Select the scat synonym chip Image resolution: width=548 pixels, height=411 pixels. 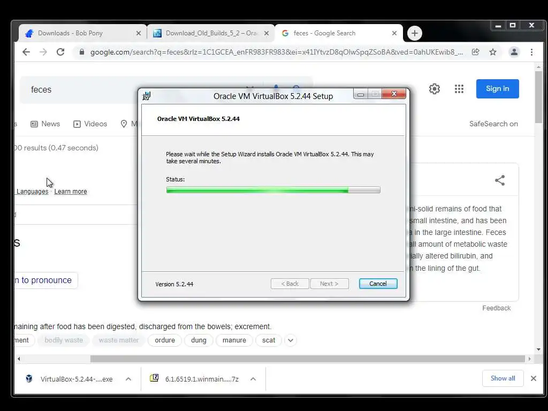click(x=269, y=340)
